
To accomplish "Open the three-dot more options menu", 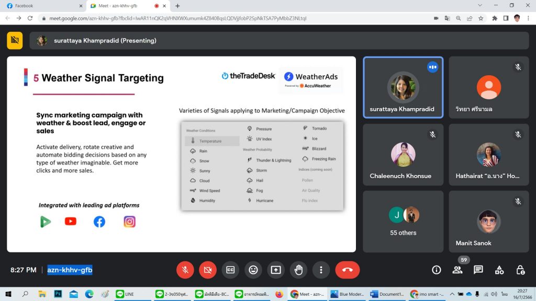I will tap(321, 270).
